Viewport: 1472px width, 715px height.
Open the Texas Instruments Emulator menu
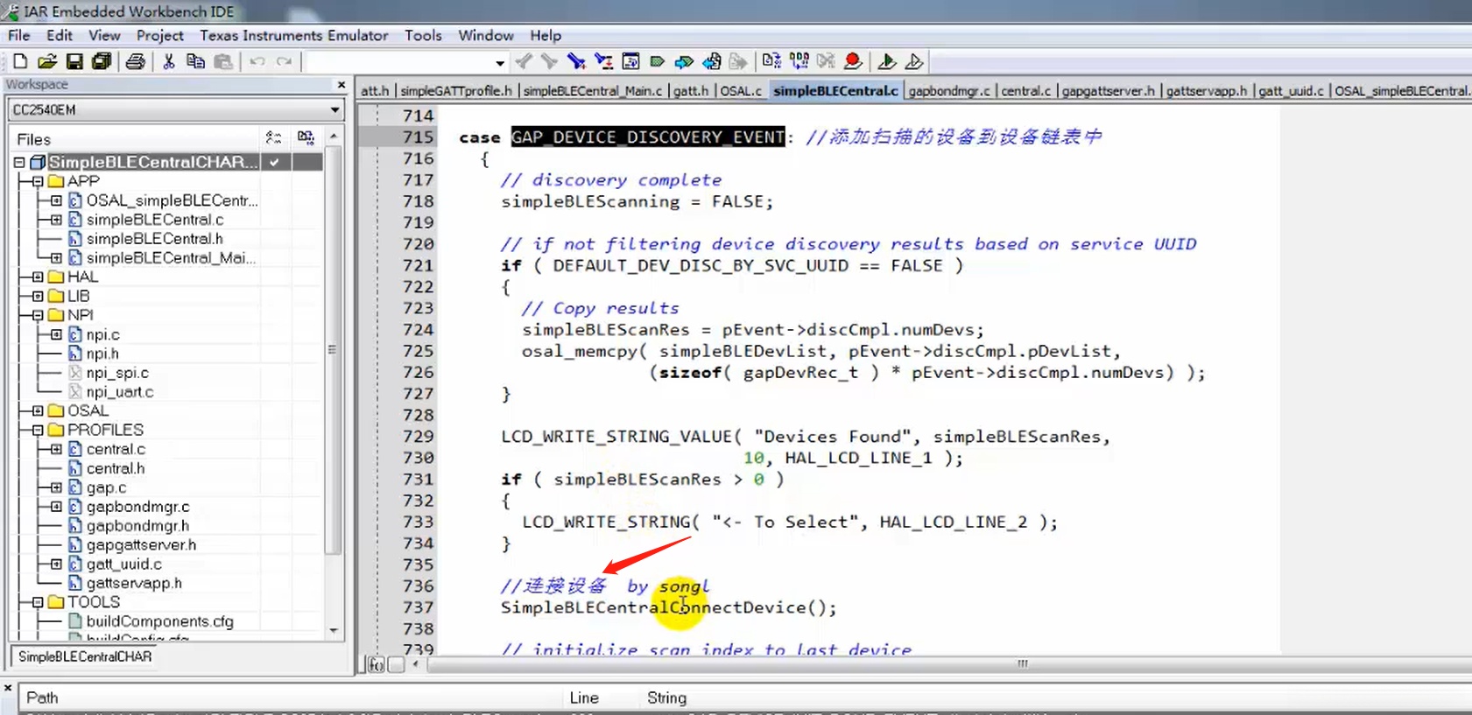293,35
